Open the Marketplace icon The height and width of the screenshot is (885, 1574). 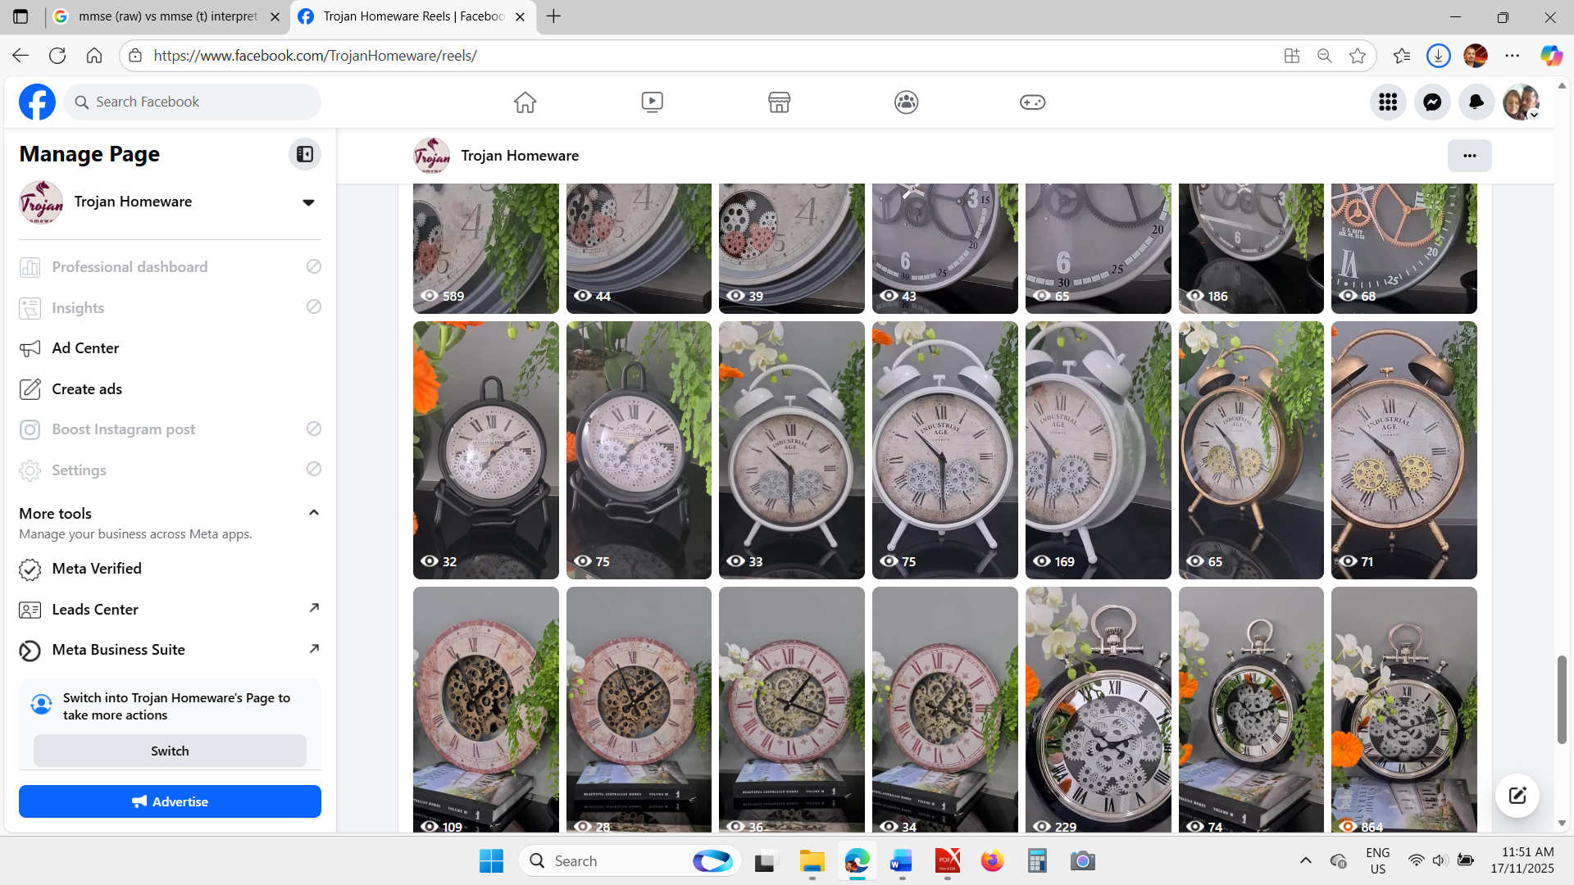pyautogui.click(x=779, y=102)
